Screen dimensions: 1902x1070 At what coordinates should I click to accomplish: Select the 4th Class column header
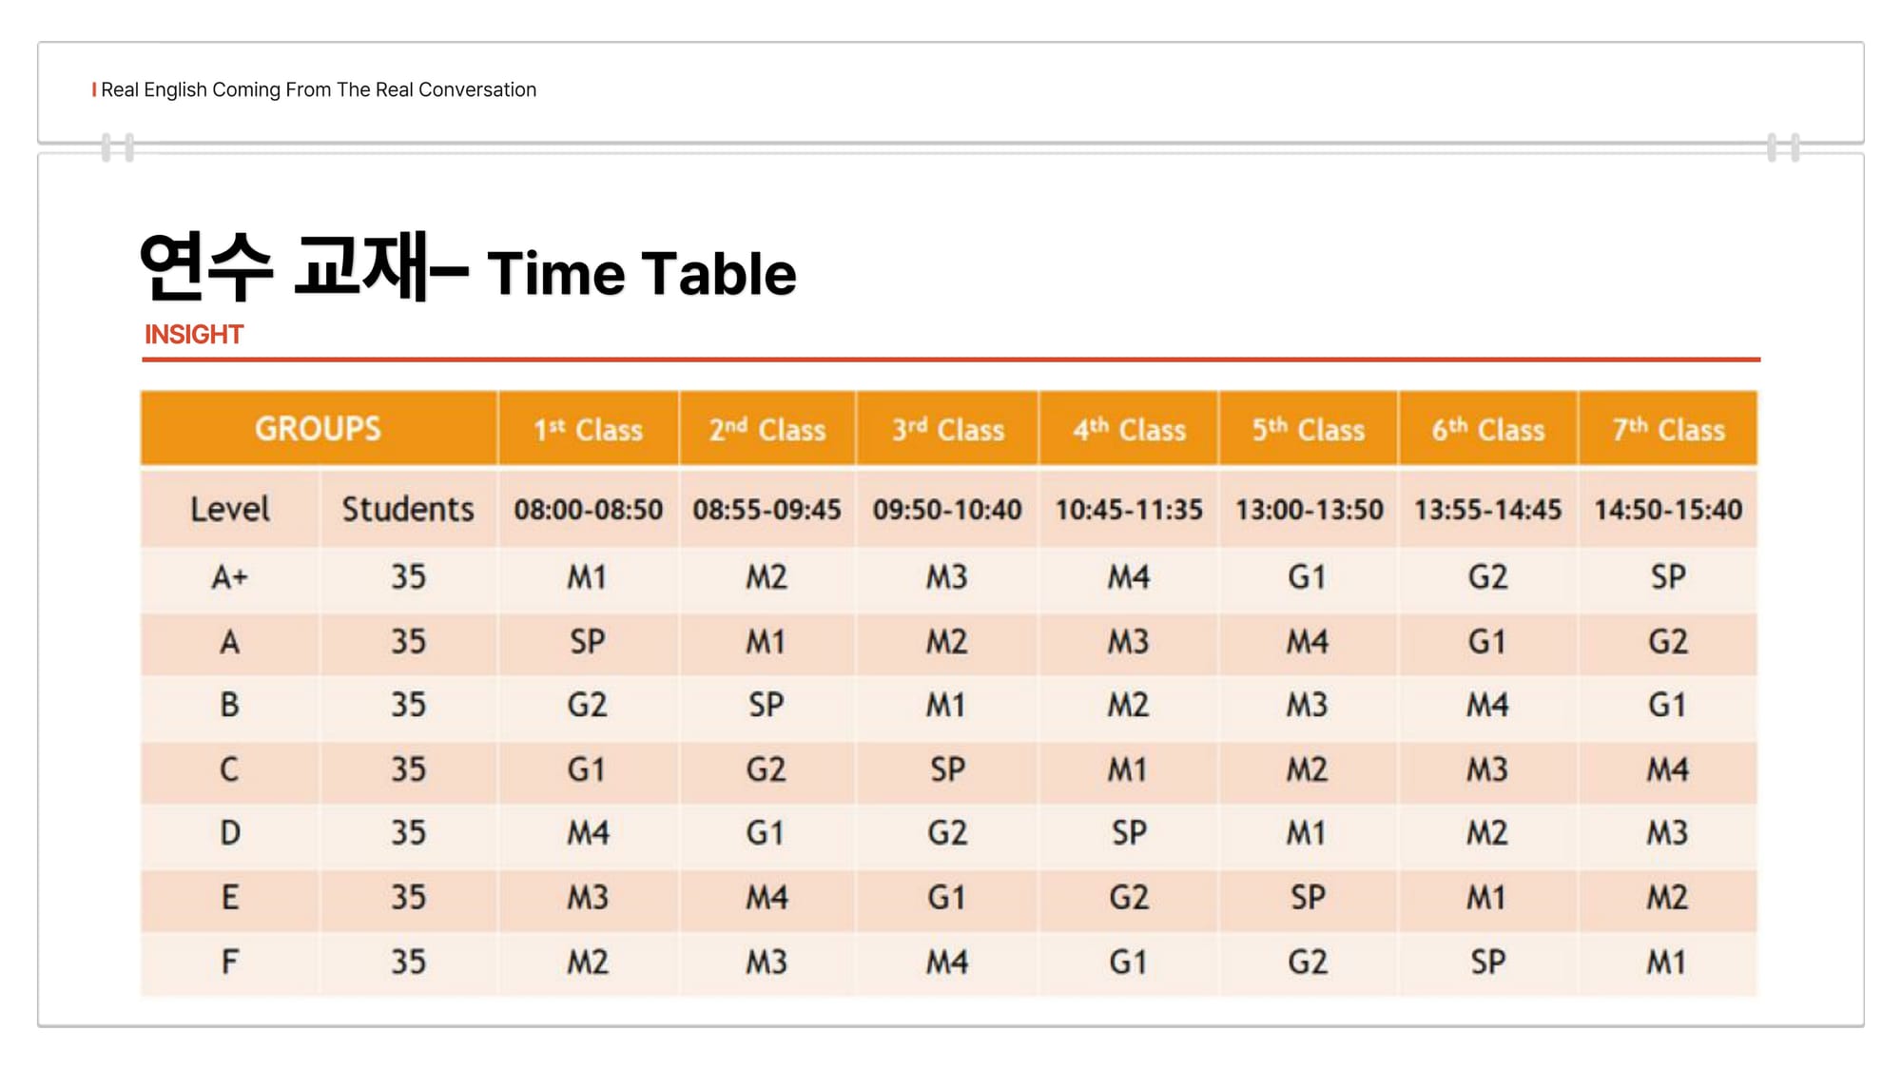point(1129,430)
